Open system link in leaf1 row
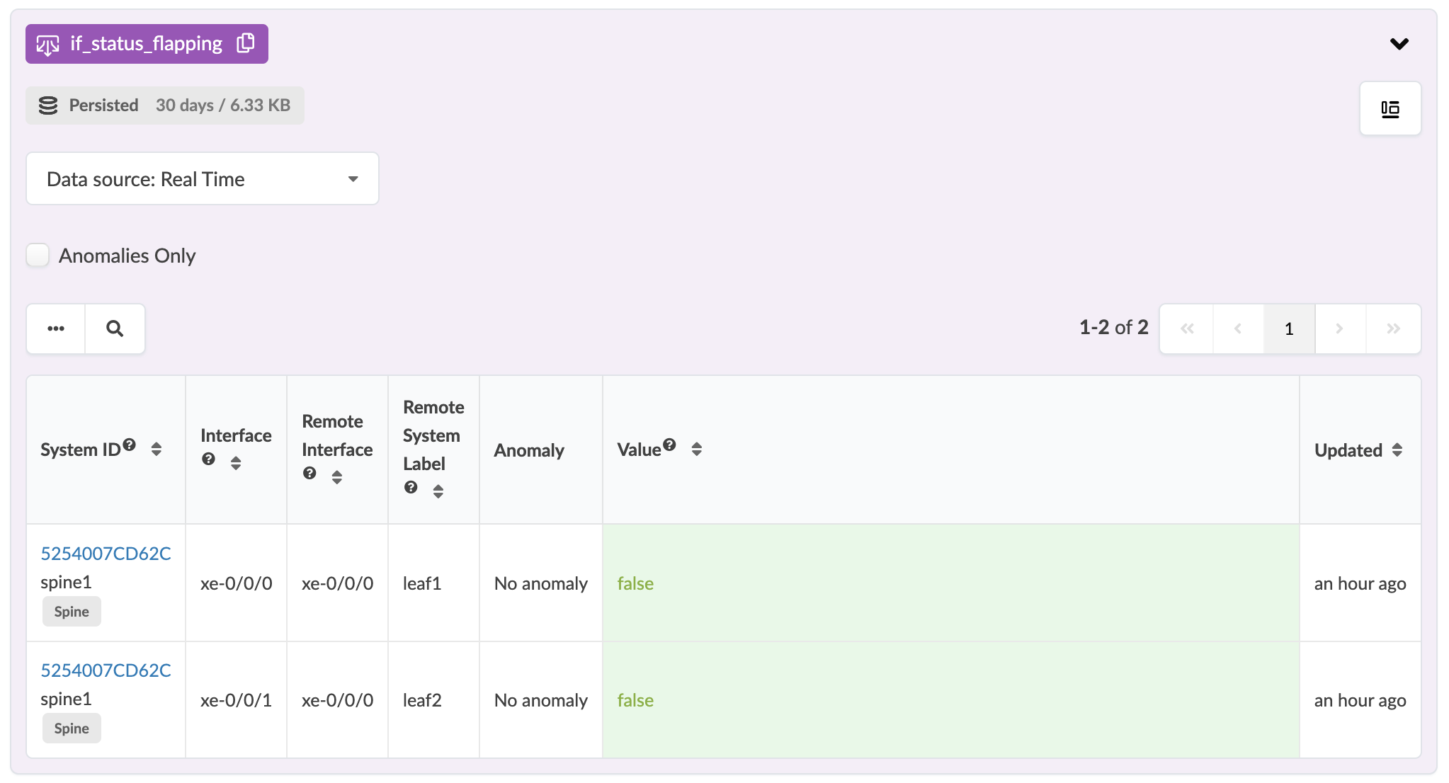The width and height of the screenshot is (1449, 783). (x=106, y=553)
